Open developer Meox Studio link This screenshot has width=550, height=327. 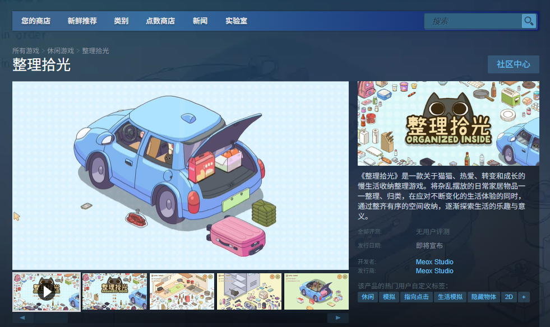pyautogui.click(x=435, y=262)
